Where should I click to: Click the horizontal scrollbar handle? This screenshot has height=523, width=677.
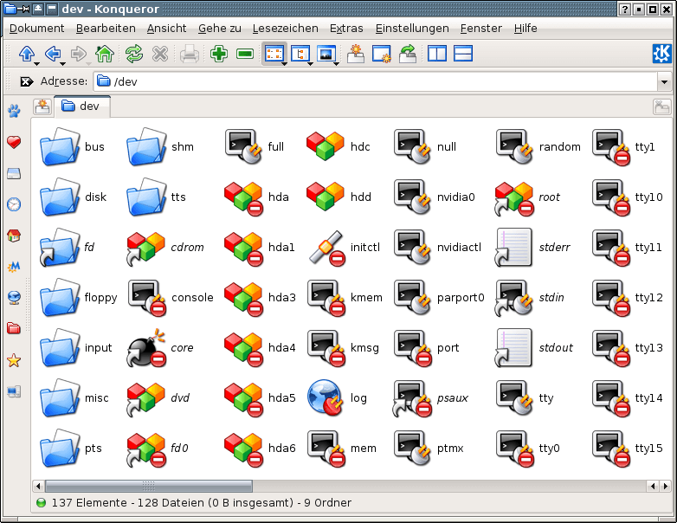pyautogui.click(x=148, y=486)
